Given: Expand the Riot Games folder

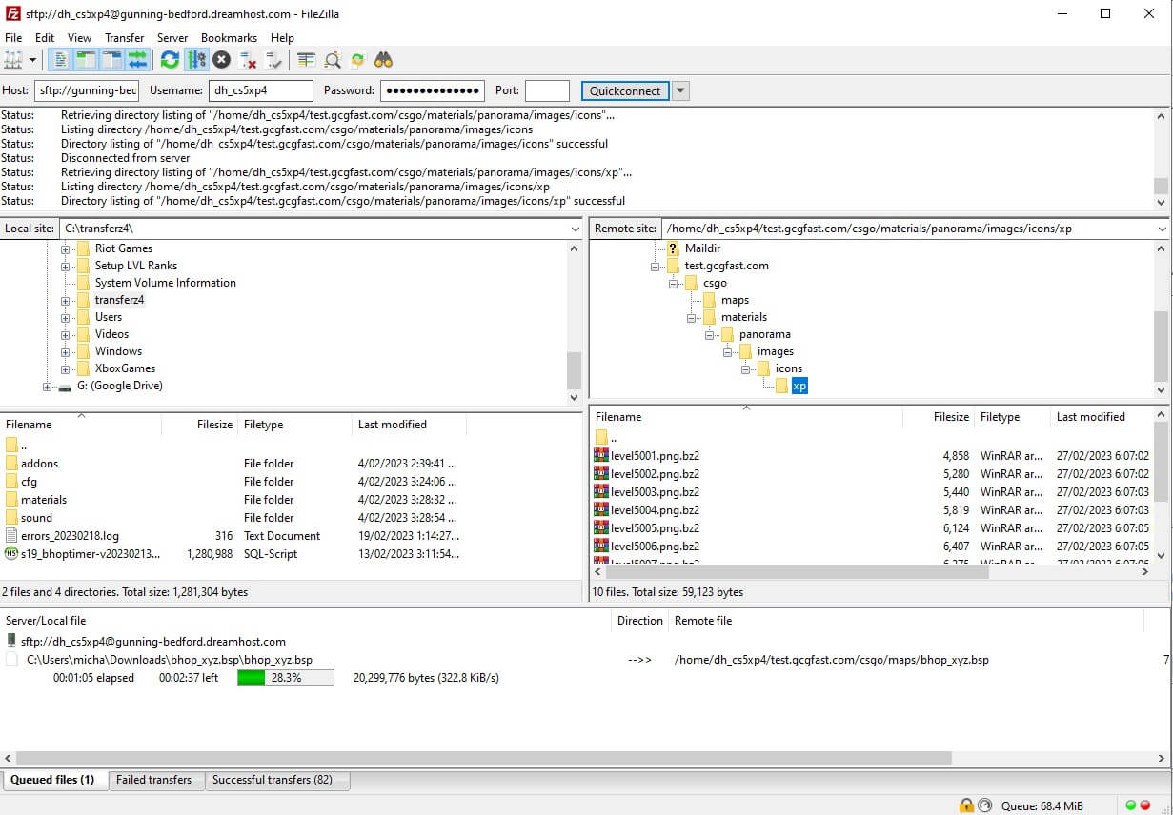Looking at the screenshot, I should [66, 248].
